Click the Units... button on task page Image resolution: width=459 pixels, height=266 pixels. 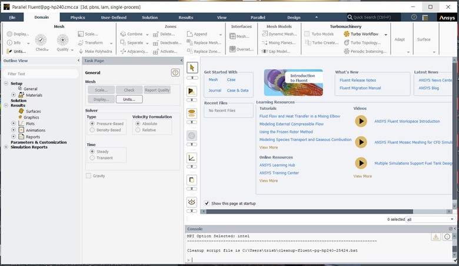point(129,99)
